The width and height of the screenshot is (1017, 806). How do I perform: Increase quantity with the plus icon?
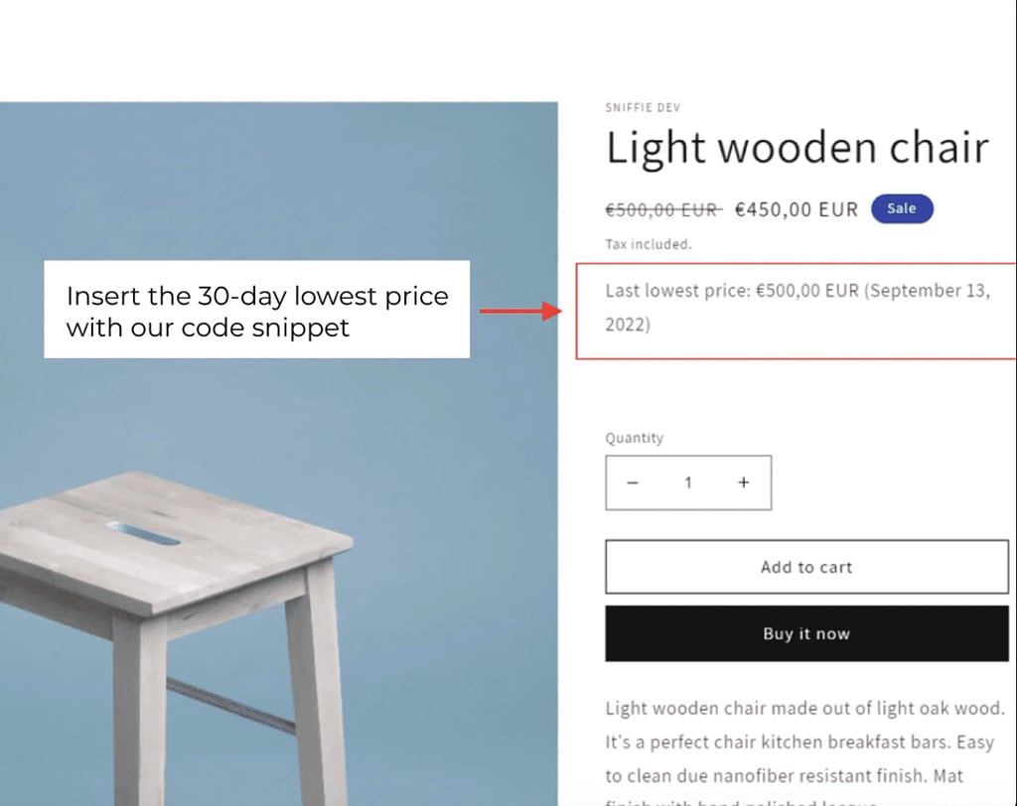(x=744, y=482)
